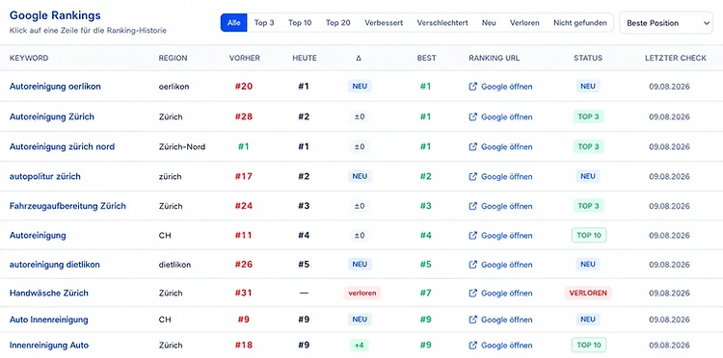Click external link icon in the Autoreinigung CH row

(472, 236)
